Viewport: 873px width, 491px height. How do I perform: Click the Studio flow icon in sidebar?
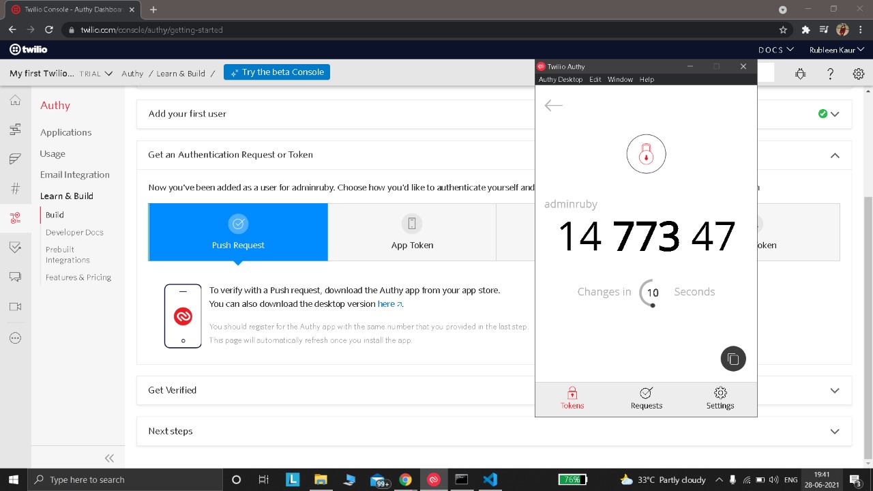click(x=15, y=130)
